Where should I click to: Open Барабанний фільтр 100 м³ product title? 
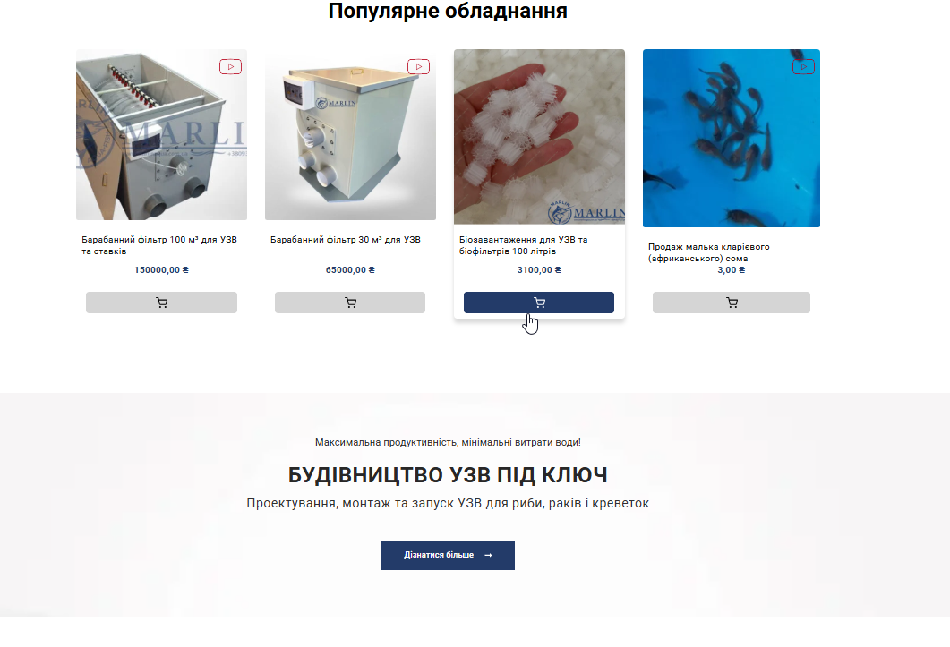pos(159,245)
